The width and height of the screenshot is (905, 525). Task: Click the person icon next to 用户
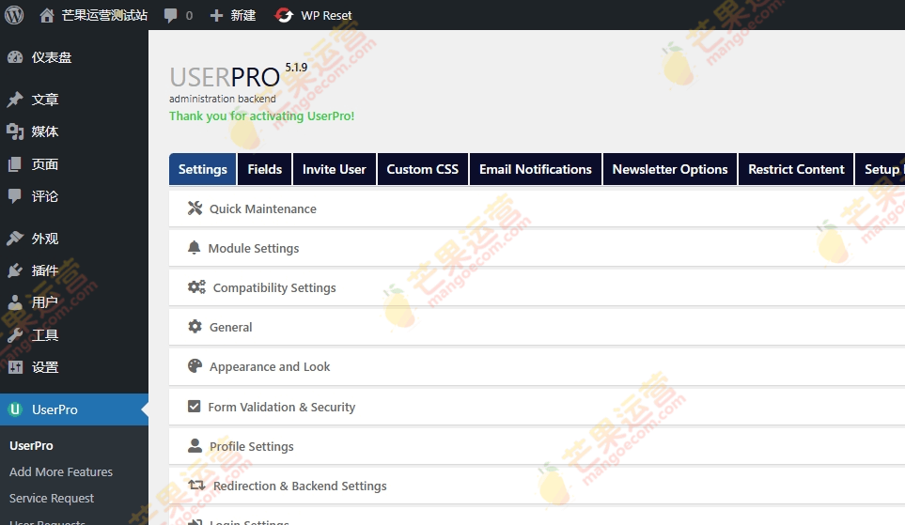pos(15,302)
